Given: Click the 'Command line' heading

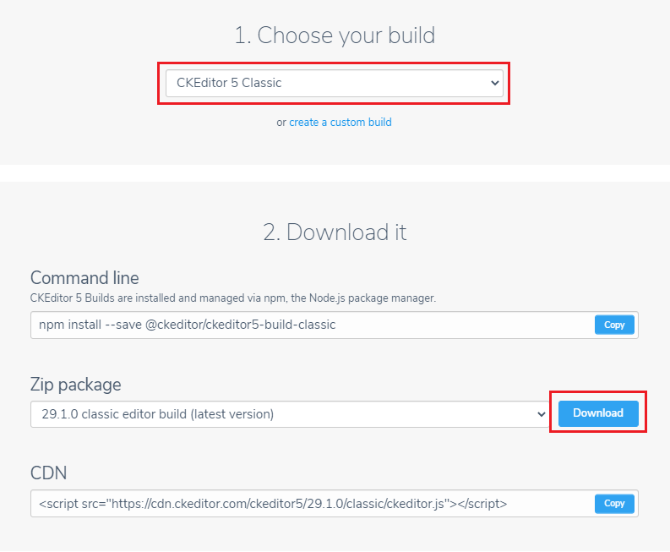Looking at the screenshot, I should coord(84,278).
